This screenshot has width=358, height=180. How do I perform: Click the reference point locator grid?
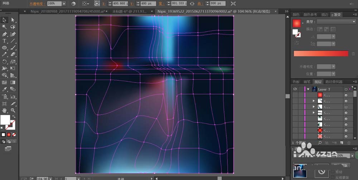(97, 4)
